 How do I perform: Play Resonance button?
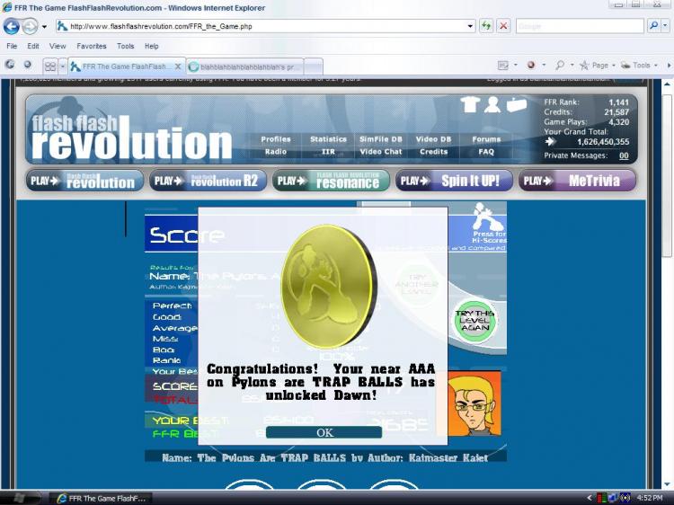[x=331, y=181]
